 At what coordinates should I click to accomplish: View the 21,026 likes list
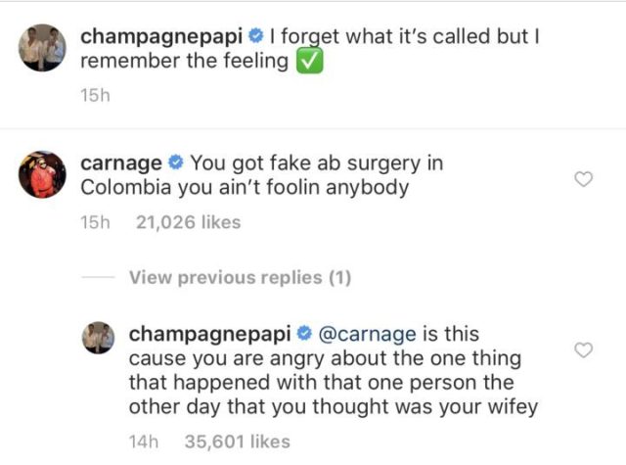[188, 223]
